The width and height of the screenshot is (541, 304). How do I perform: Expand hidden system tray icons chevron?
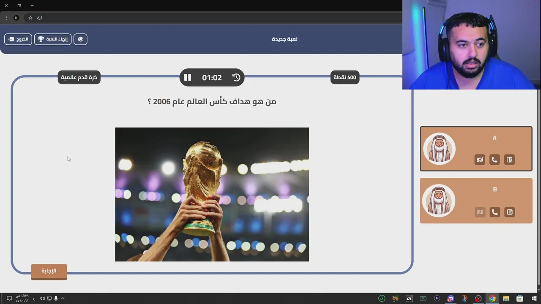click(63, 299)
